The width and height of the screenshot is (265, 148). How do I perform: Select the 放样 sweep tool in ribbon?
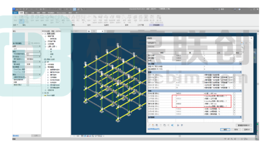coord(47,18)
